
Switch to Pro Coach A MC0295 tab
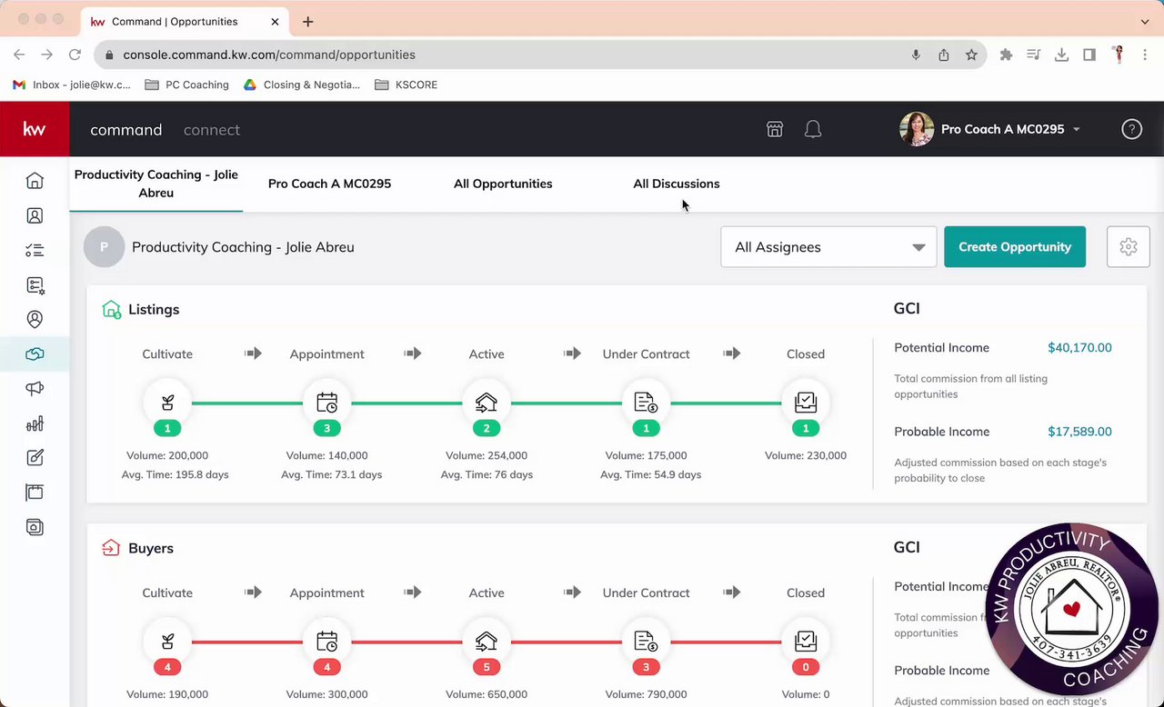[x=329, y=184]
